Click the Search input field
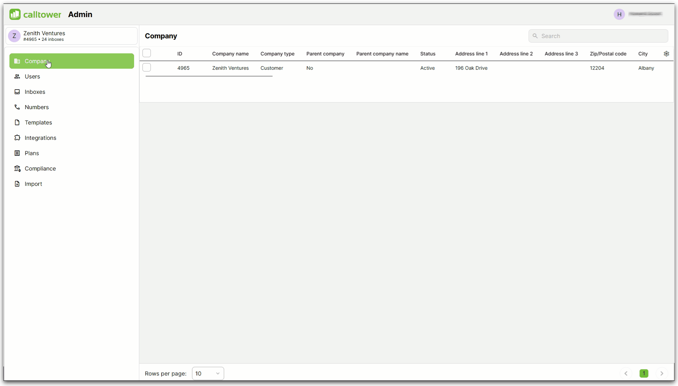The image size is (678, 386). (x=598, y=36)
